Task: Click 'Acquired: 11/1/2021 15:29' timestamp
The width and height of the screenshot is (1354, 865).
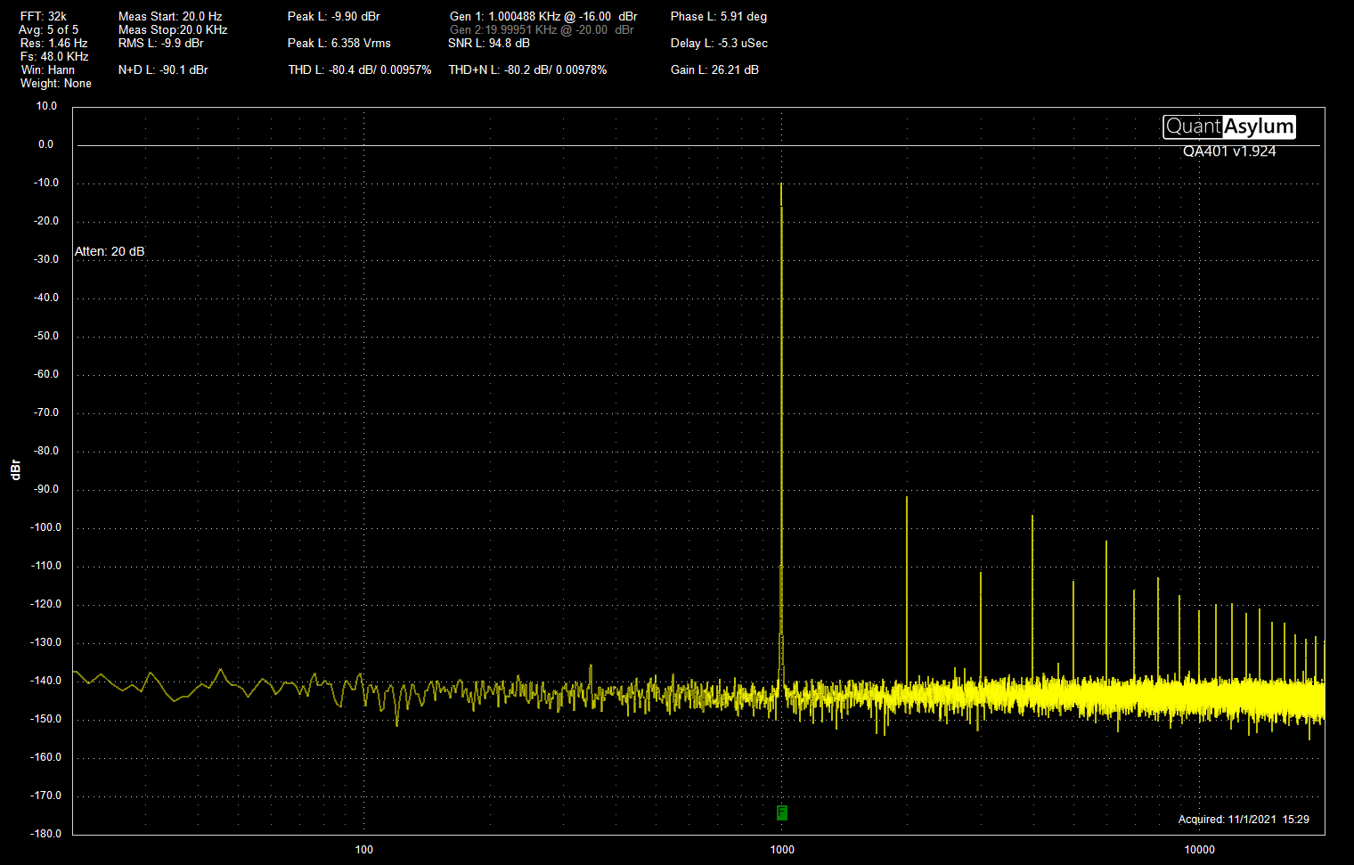Action: 1244,819
